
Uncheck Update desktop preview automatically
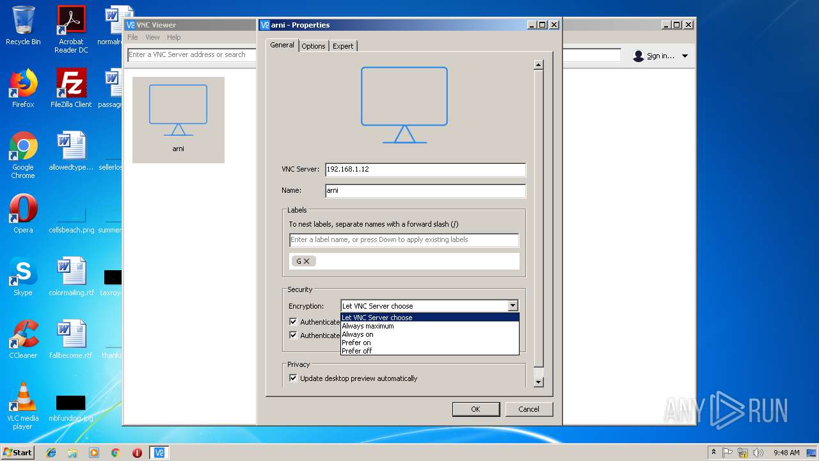coord(293,378)
